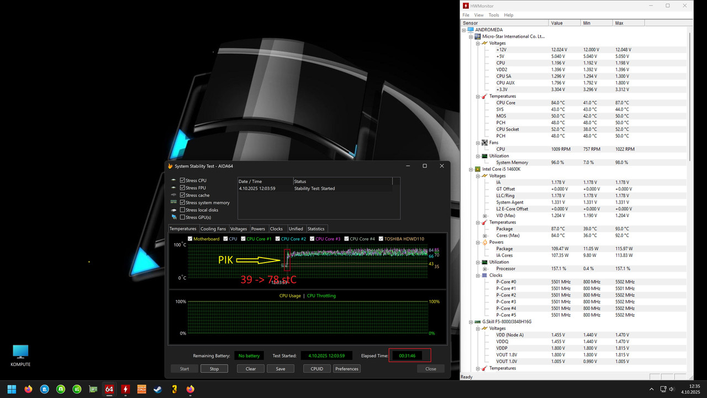The height and width of the screenshot is (398, 707).
Task: Collapse the Fans group in HWMonitor
Action: pos(478,143)
